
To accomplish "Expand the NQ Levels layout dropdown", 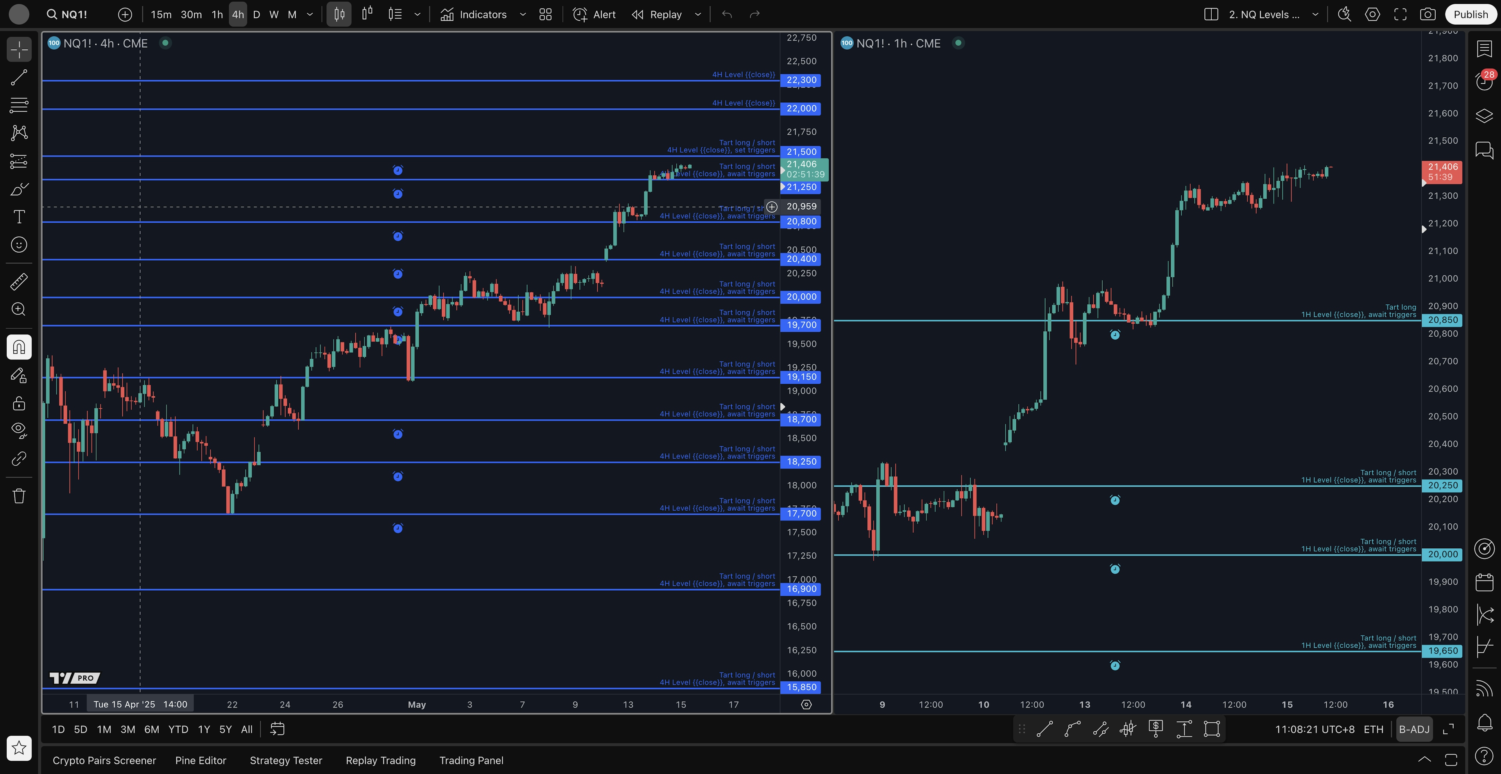I will point(1315,14).
